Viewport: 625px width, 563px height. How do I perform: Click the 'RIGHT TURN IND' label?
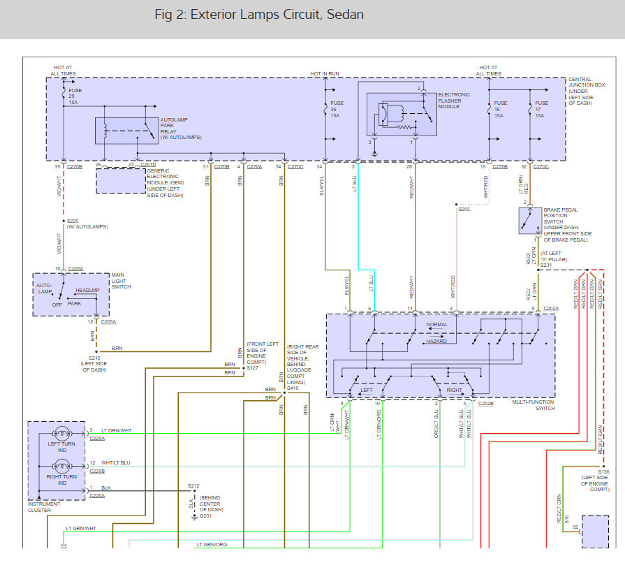point(61,480)
